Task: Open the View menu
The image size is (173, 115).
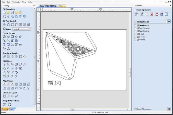Action: pos(24,2)
